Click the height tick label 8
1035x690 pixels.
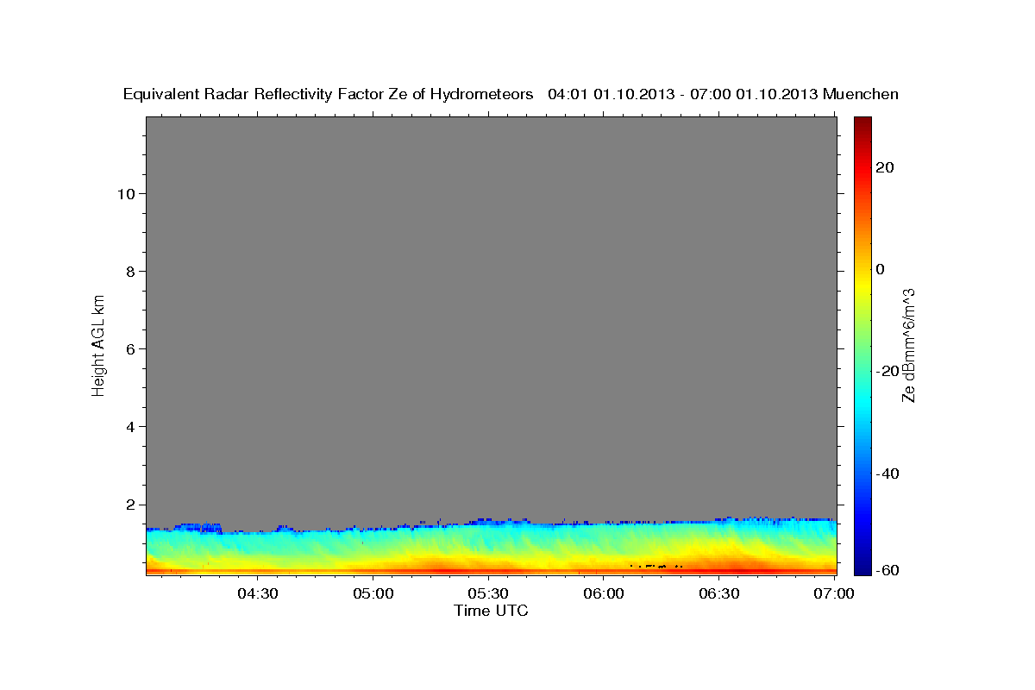[x=129, y=271]
